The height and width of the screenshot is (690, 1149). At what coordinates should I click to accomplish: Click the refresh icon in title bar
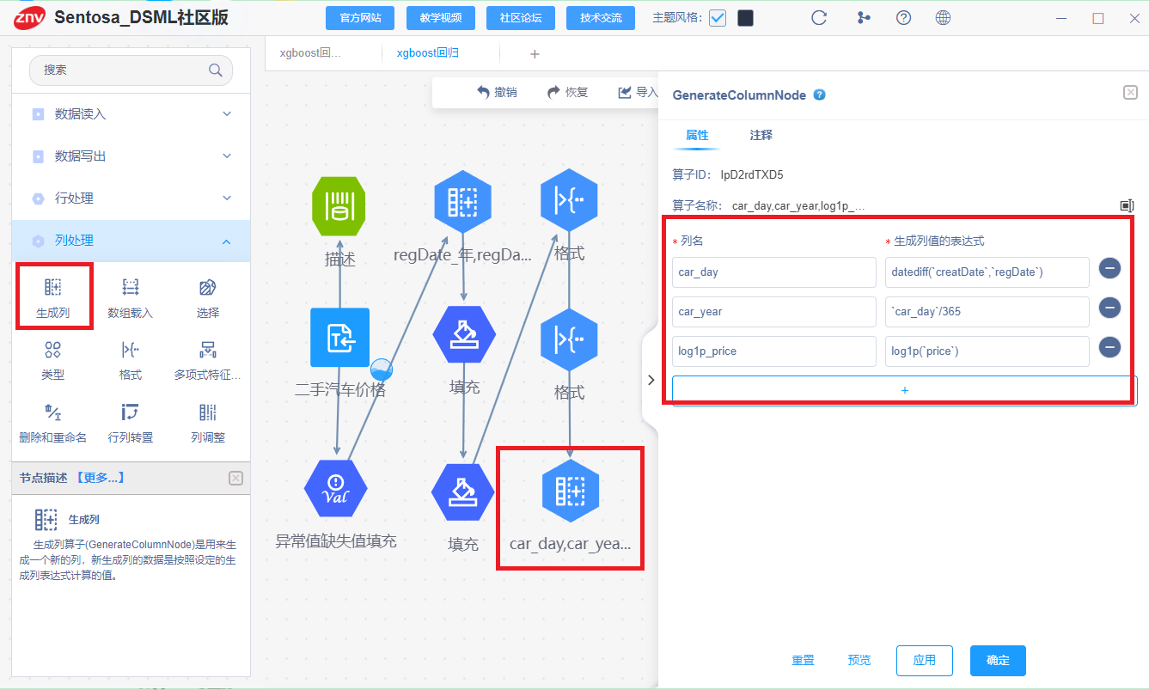pyautogui.click(x=819, y=18)
